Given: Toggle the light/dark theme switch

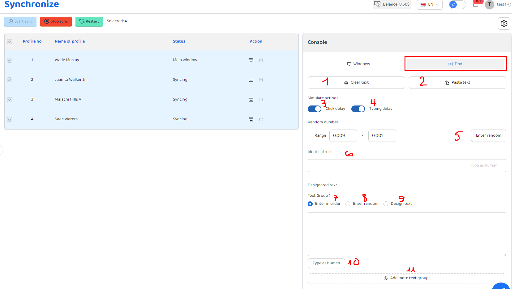Looking at the screenshot, I should pyautogui.click(x=457, y=5).
